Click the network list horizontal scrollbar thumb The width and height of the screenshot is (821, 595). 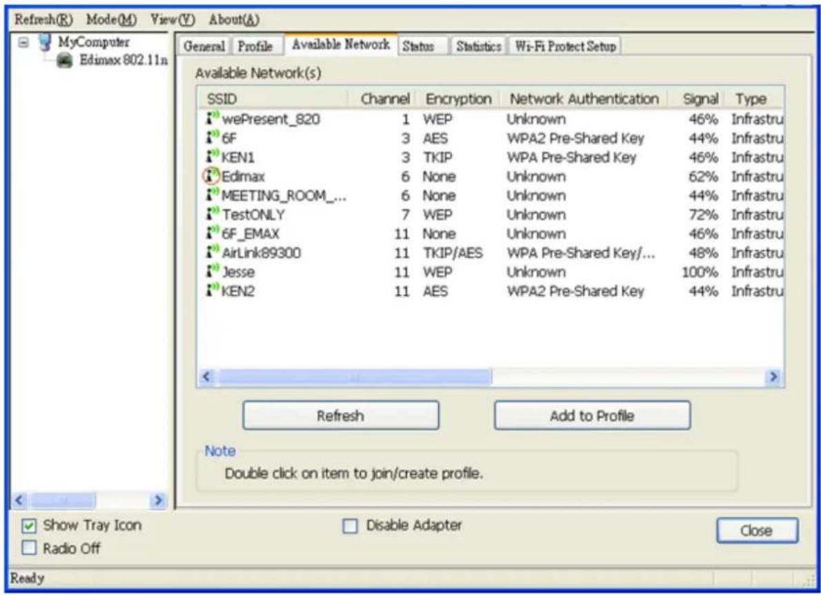[x=355, y=377]
